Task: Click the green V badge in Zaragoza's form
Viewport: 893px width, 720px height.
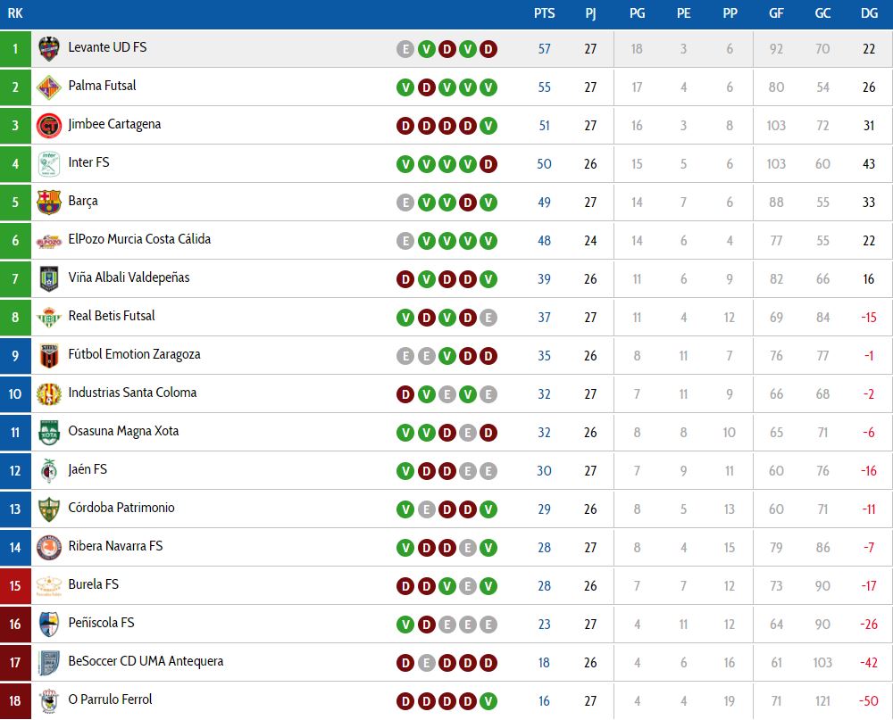Action: pyautogui.click(x=447, y=356)
